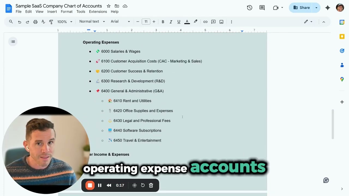Redo the last action
349x196 pixels.
27,22
